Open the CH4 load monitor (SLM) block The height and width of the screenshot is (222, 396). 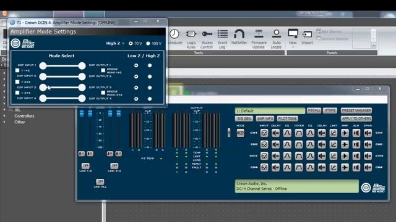[x=356, y=167]
